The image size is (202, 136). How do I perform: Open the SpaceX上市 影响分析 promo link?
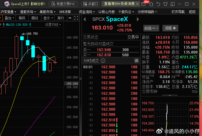(28, 4)
